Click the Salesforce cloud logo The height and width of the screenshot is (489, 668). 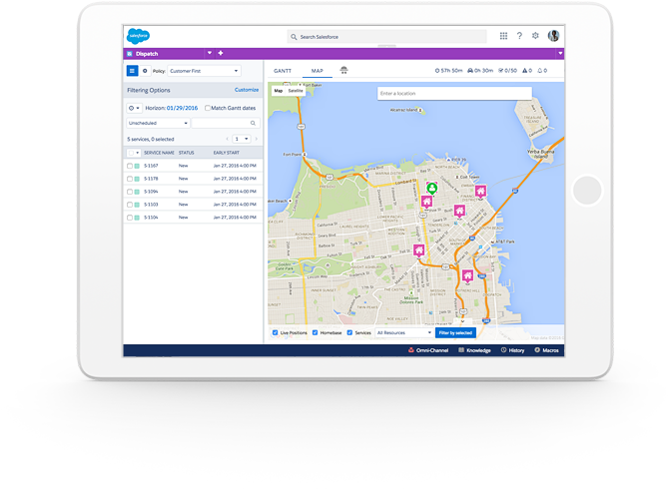click(139, 36)
